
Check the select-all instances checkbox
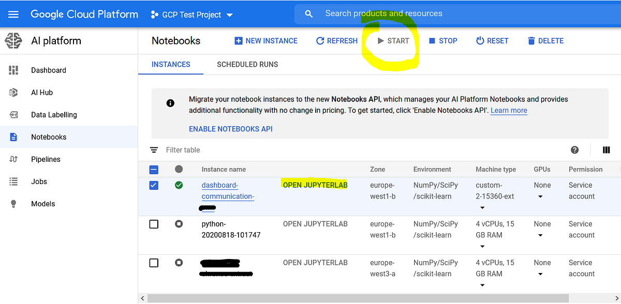point(154,170)
